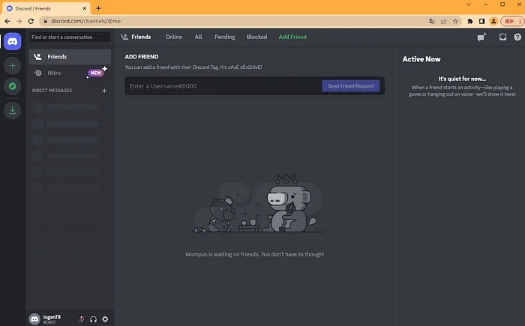Toggle the microphone mute icon
This screenshot has height=326, width=525.
81,319
